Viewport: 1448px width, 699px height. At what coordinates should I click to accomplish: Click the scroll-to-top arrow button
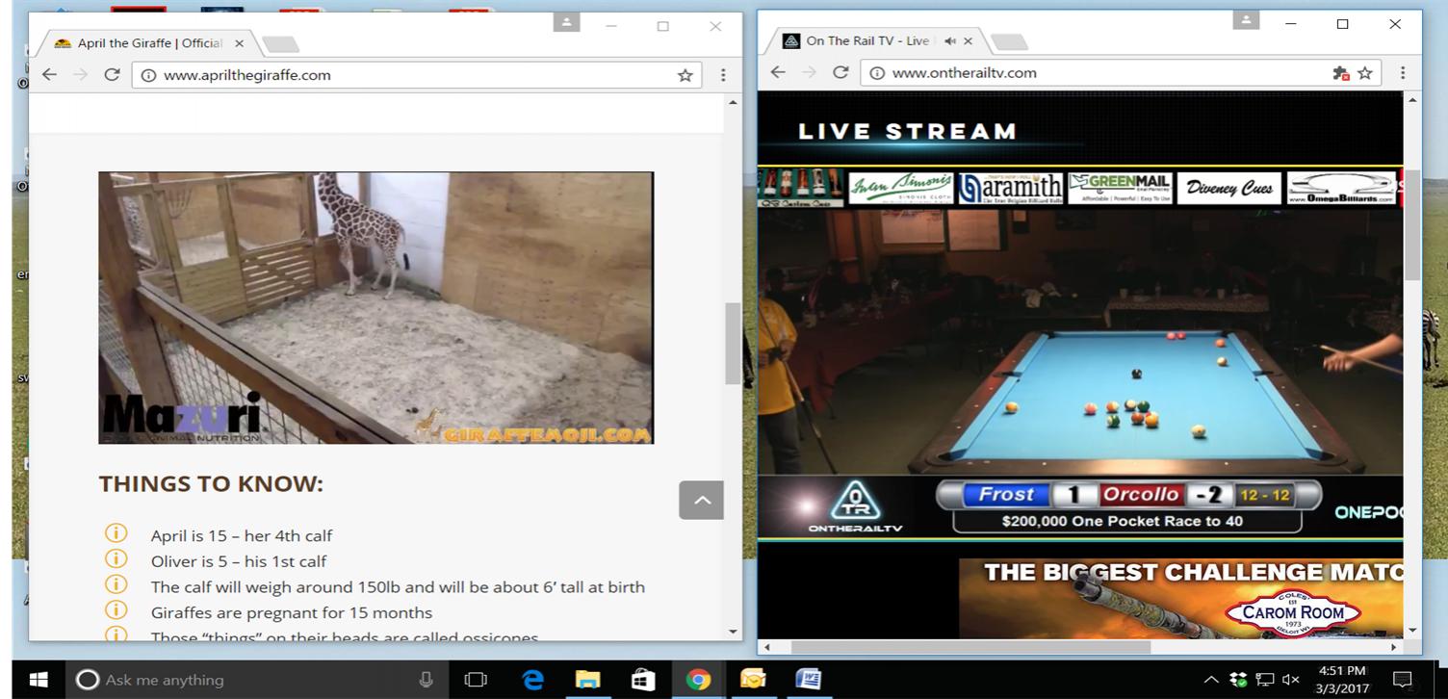701,500
